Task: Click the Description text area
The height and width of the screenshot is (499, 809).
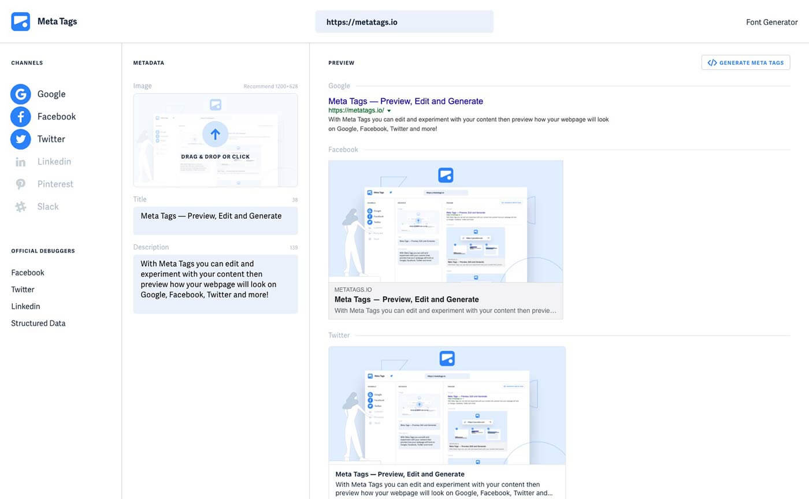Action: tap(216, 284)
